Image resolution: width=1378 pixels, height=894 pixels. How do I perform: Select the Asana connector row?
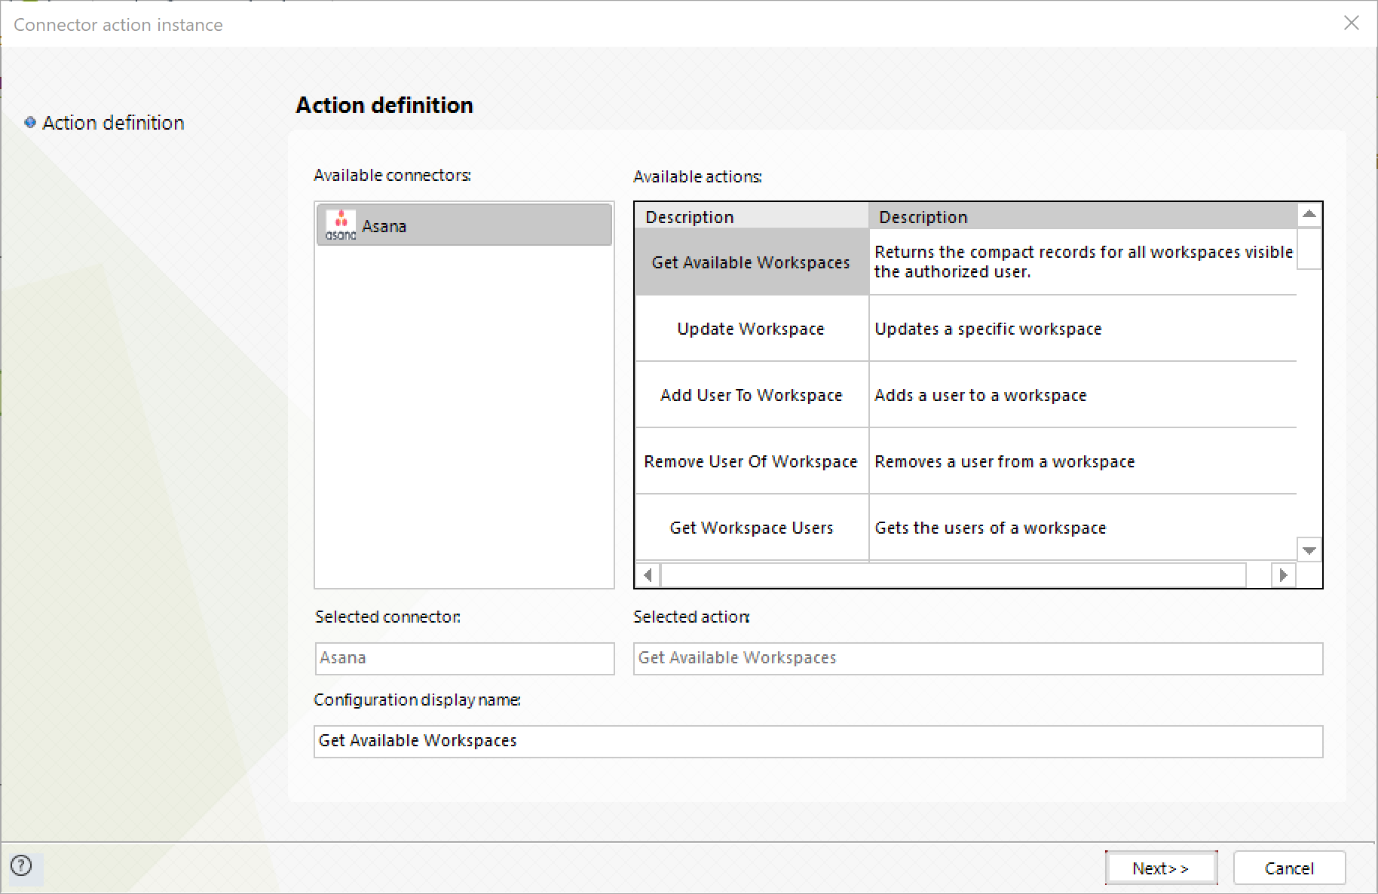464,225
